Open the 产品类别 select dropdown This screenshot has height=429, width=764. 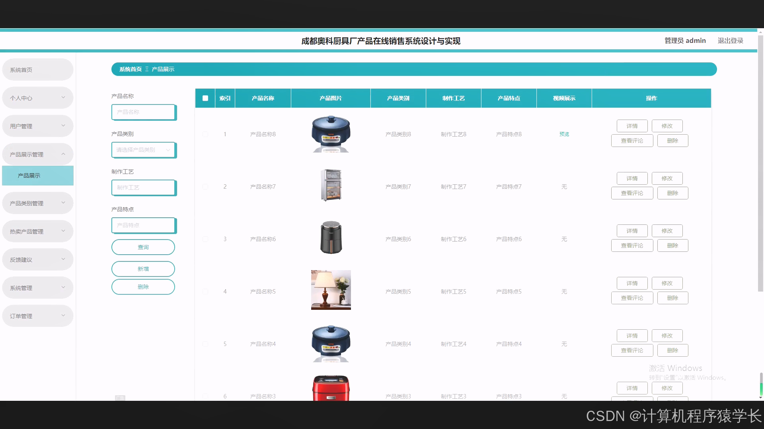pyautogui.click(x=143, y=150)
